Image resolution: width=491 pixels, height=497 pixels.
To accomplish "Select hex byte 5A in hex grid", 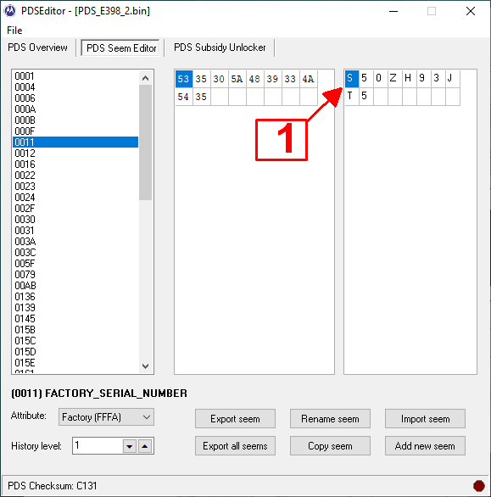I will (x=237, y=79).
